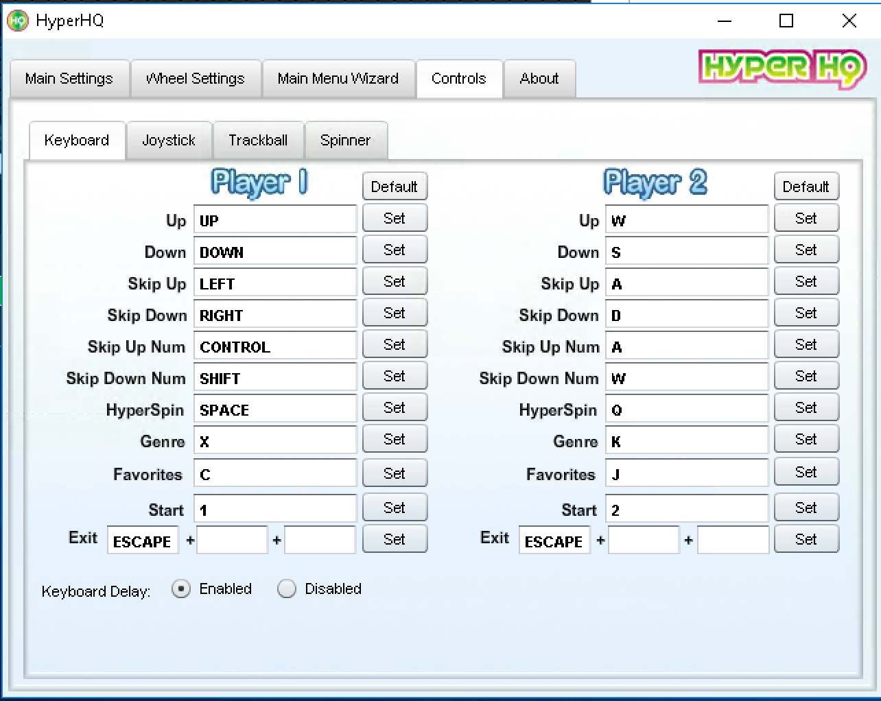Set Player 1 Favorites key
Screen dimensions: 881x701
click(x=395, y=473)
